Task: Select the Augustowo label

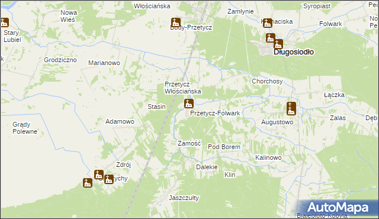Action: click(277, 122)
